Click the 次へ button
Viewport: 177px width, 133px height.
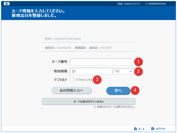pyautogui.click(x=118, y=91)
